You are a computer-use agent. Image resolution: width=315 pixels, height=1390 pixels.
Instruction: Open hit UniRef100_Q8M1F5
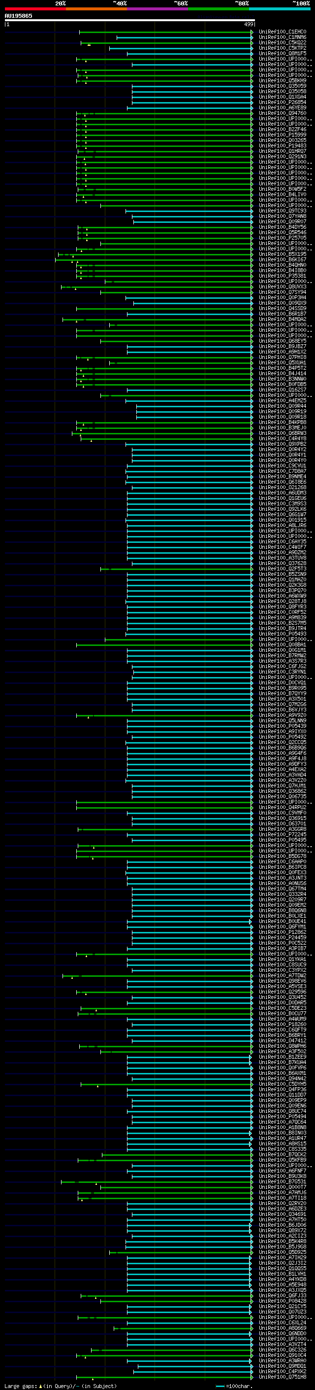coord(282,54)
